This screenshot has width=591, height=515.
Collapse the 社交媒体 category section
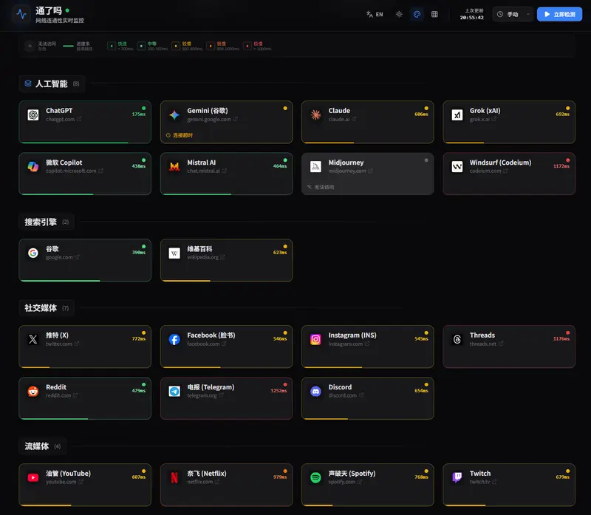46,308
